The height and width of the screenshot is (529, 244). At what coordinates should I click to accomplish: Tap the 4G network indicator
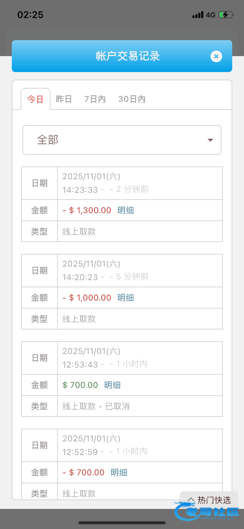click(x=210, y=15)
